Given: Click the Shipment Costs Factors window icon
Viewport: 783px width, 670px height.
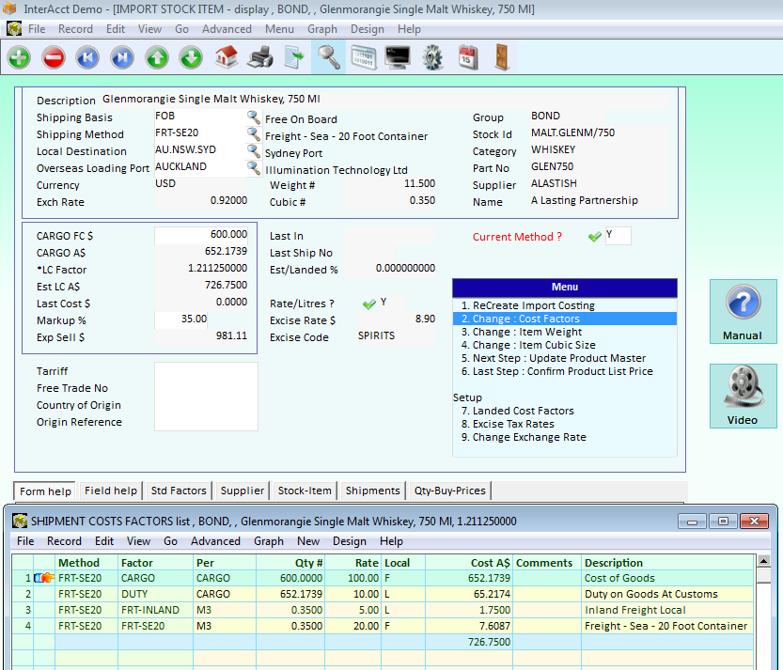Looking at the screenshot, I should [x=20, y=522].
